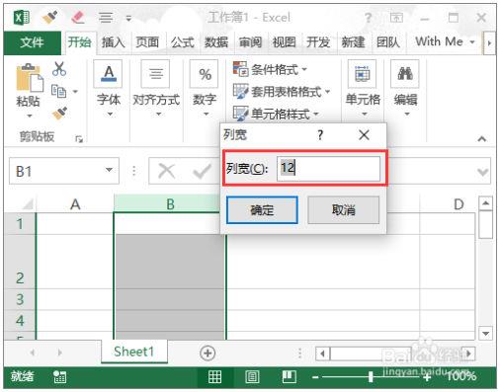Screen dimensions: 500x392
Task: Expand the formula bar chevron
Action: tap(482, 172)
